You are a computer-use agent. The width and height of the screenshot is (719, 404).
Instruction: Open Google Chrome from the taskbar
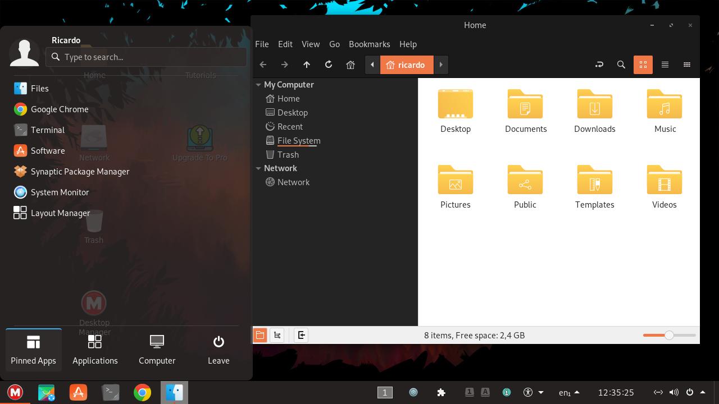coord(142,392)
